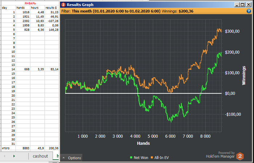
Task: Select total hands cell 8883
Action: coord(23,148)
